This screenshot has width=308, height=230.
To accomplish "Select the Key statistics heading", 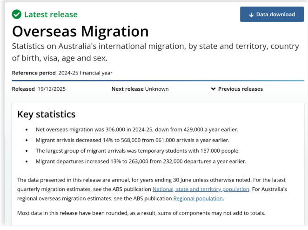I will (x=46, y=115).
